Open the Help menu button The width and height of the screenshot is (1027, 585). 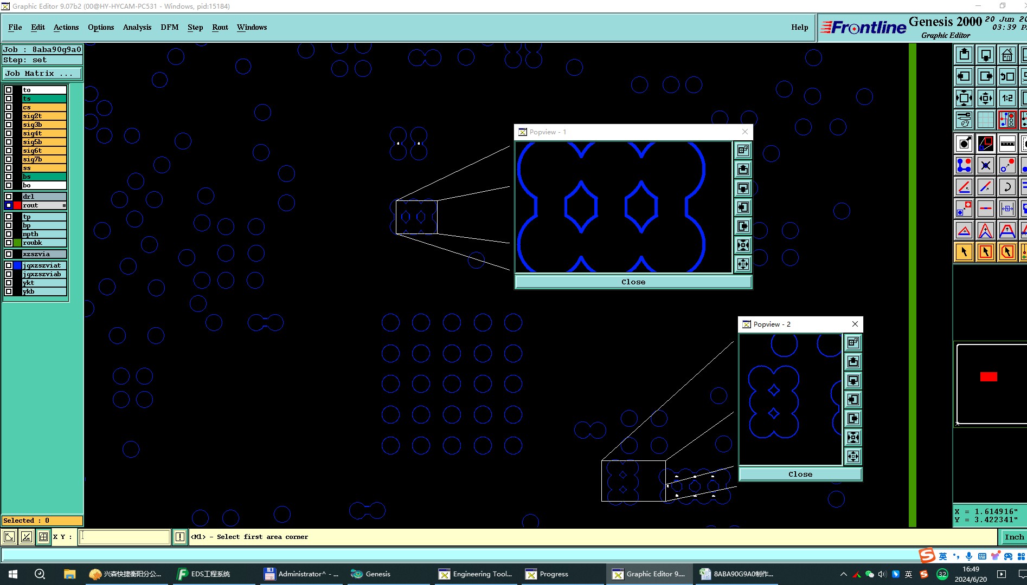pos(799,27)
